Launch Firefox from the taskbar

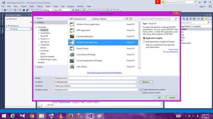pyautogui.click(x=70, y=116)
